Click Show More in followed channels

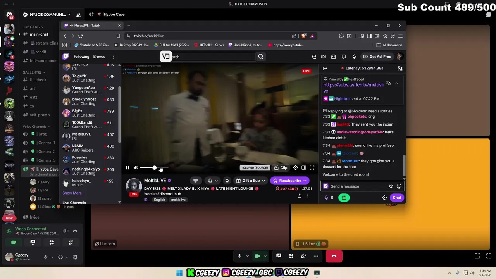click(72, 193)
